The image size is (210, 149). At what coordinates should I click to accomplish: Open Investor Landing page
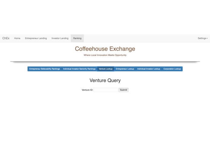pos(60,38)
